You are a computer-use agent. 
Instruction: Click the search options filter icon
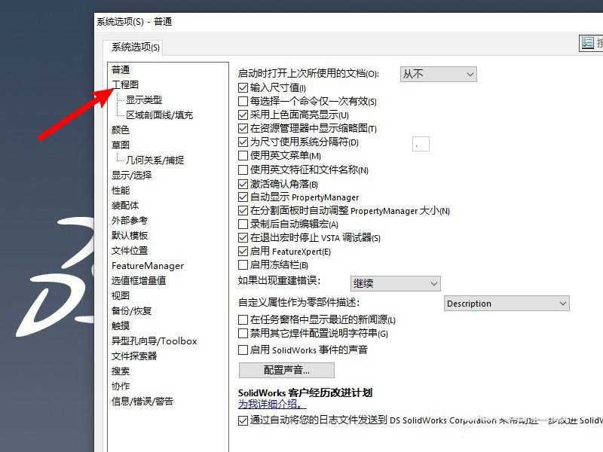pyautogui.click(x=589, y=43)
